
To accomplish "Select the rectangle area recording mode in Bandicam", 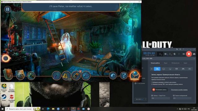I will 157,69.
